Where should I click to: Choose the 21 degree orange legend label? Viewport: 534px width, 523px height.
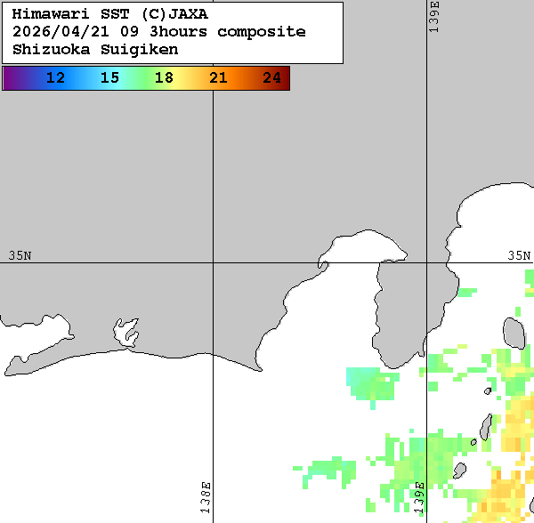click(x=218, y=78)
